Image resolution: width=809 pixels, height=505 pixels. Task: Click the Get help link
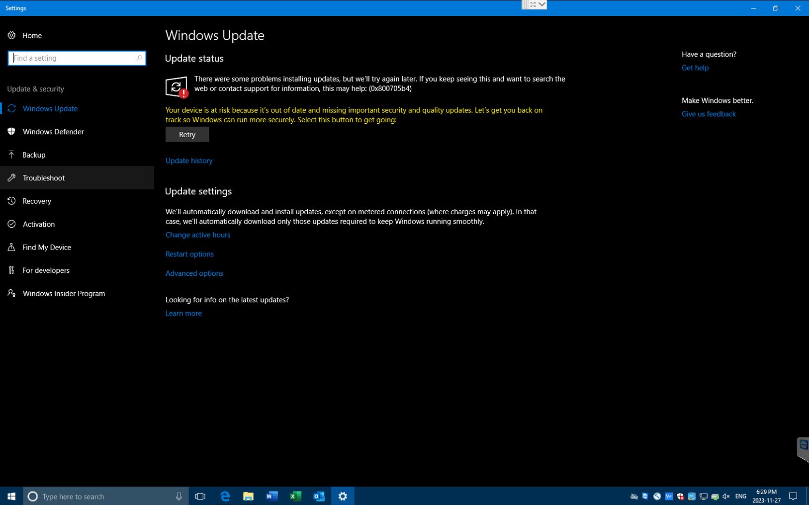tap(695, 68)
